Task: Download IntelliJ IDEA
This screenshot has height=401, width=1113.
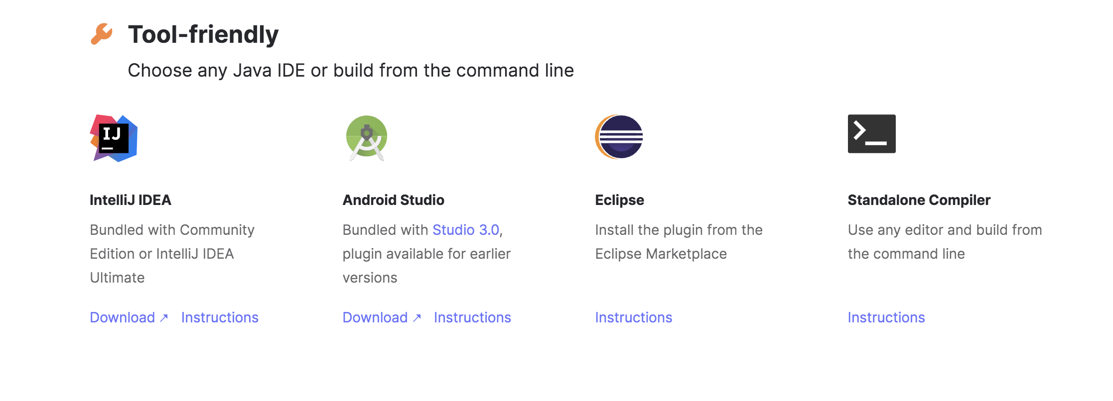Action: (x=123, y=317)
